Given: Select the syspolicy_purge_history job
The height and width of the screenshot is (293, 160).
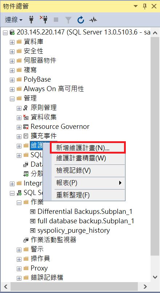Looking at the screenshot, I should (x=73, y=231).
